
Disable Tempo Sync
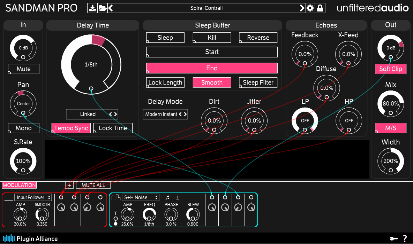[71, 128]
